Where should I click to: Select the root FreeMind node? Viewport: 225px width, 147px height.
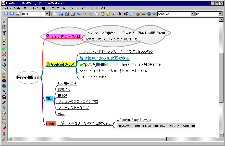coord(28,78)
